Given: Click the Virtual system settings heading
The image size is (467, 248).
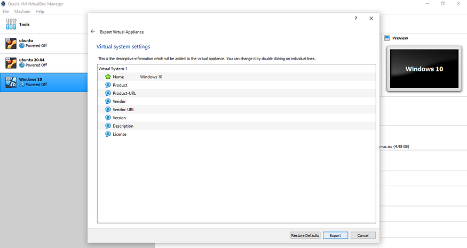Looking at the screenshot, I should point(123,47).
